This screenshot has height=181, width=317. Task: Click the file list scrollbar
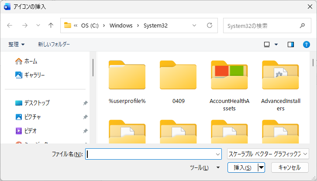point(313,62)
